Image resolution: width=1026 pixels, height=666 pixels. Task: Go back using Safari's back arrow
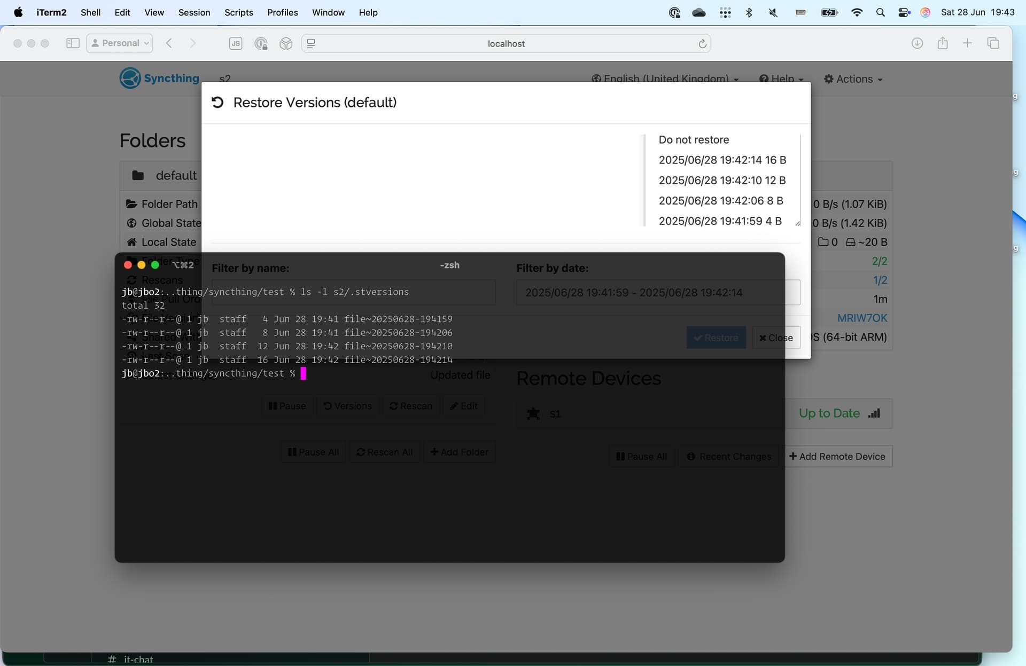[169, 43]
